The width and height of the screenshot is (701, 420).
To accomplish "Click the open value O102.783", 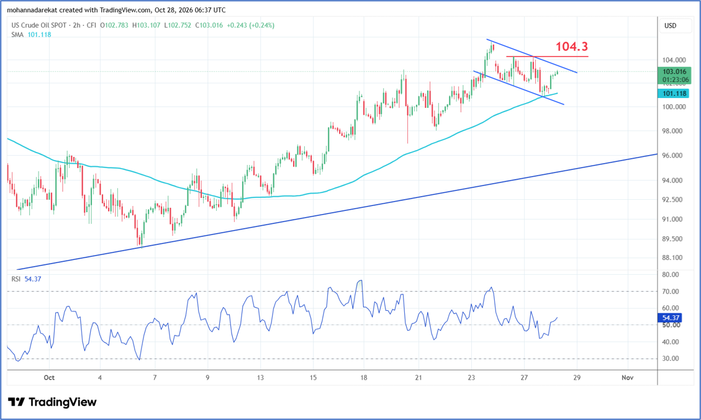I will point(114,25).
